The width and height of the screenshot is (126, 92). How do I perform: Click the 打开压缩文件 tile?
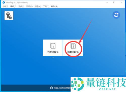coord(53,48)
